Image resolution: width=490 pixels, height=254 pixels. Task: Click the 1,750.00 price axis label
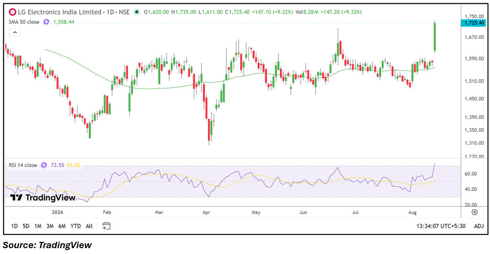(x=474, y=17)
